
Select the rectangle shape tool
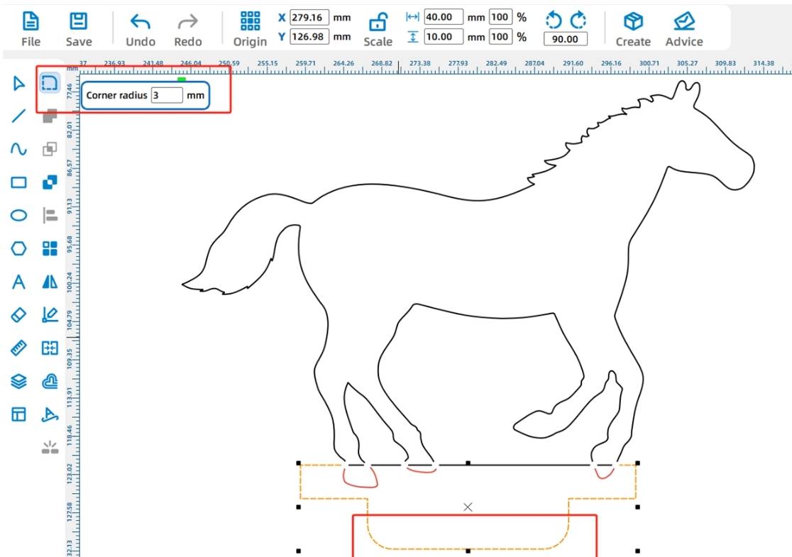click(19, 182)
